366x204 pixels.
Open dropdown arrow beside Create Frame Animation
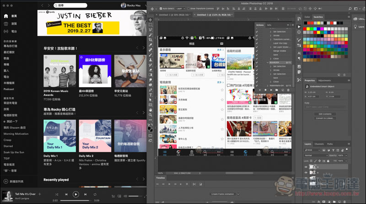click(238, 194)
